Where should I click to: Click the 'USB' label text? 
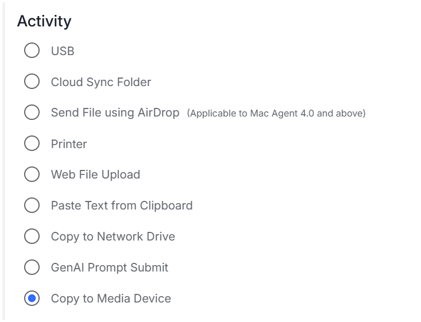click(63, 51)
